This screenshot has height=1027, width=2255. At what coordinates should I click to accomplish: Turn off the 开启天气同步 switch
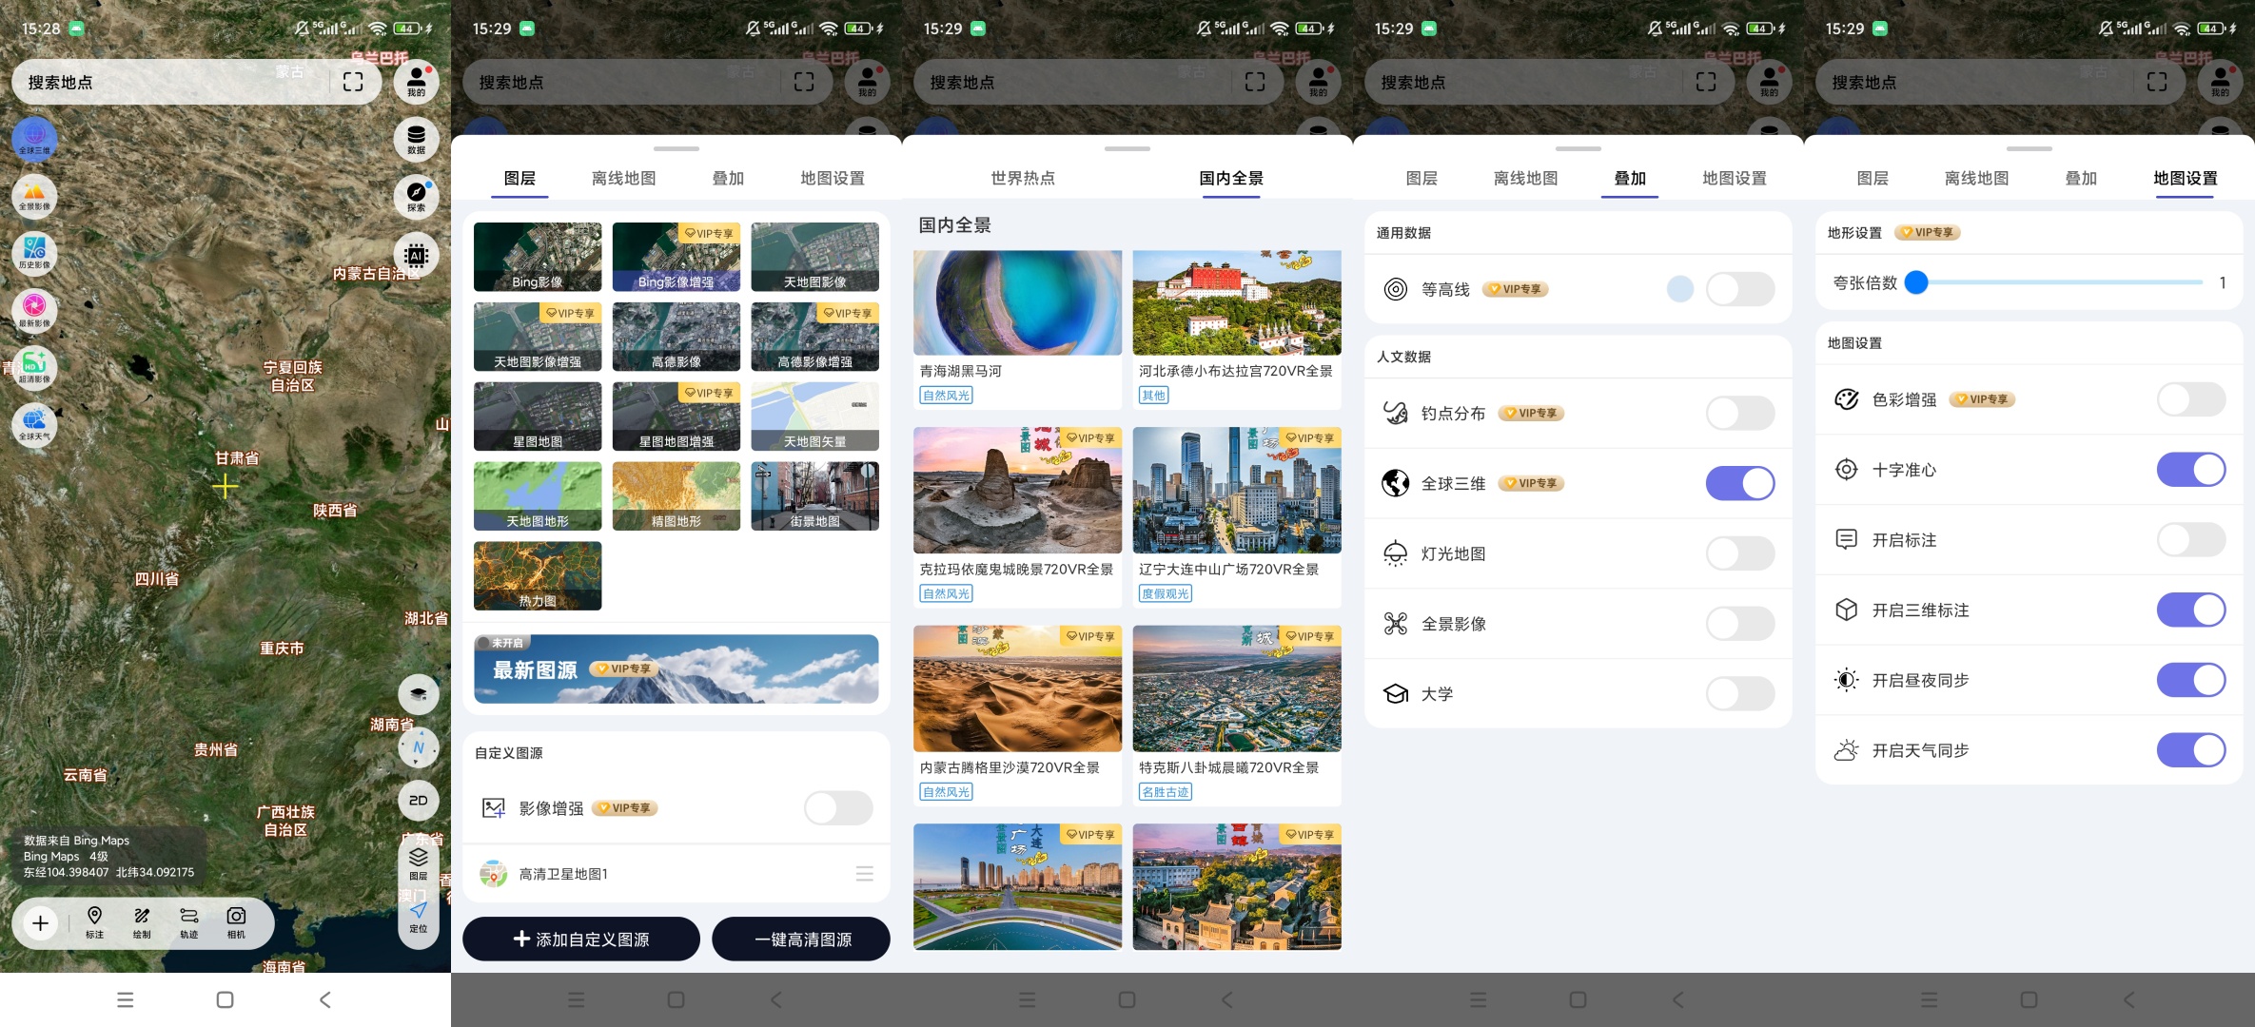(2191, 750)
